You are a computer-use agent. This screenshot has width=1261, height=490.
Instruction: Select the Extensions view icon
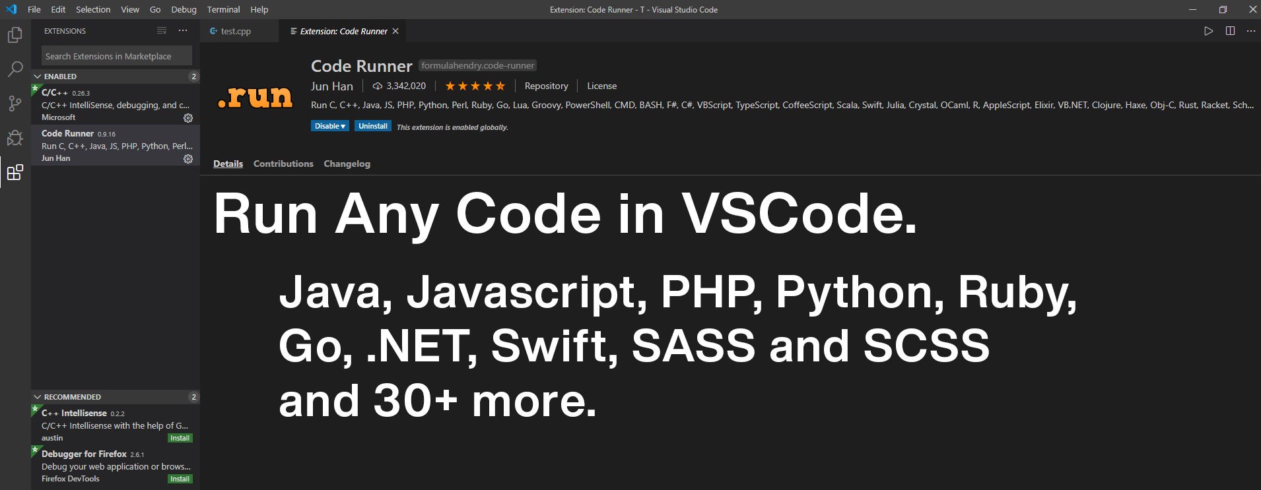pos(15,172)
